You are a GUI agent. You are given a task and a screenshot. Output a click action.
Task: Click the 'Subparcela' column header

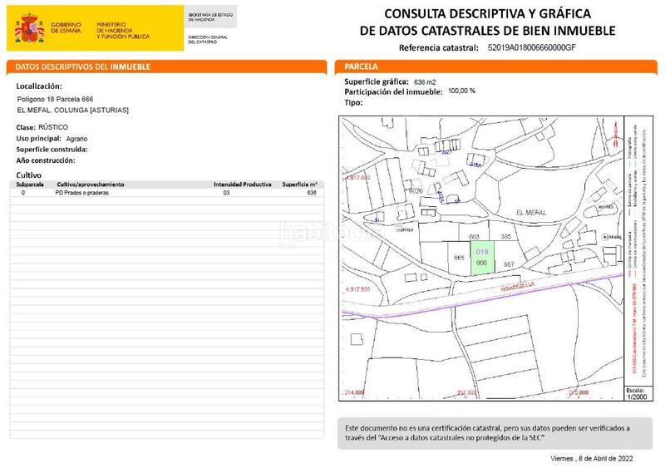pyautogui.click(x=30, y=185)
